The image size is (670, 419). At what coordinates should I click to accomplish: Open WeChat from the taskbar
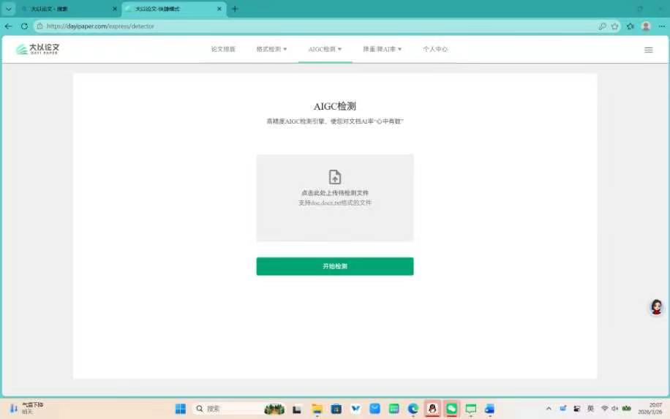451,409
